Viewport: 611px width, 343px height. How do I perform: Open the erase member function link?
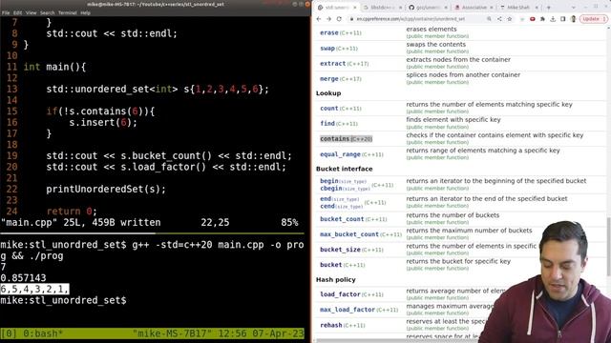coord(328,32)
